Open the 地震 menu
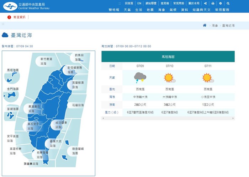The image size is (249, 177). tap(150, 10)
